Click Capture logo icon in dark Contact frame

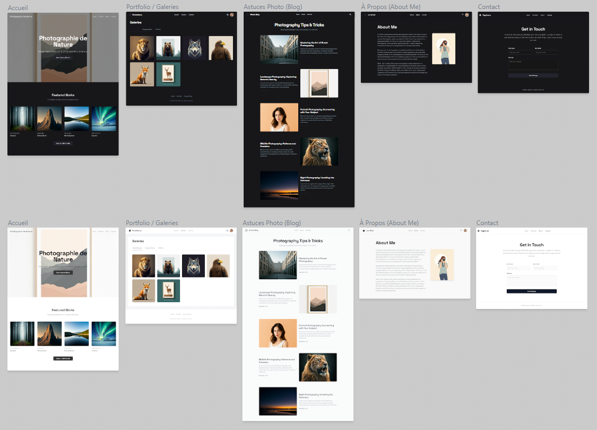pyautogui.click(x=480, y=15)
